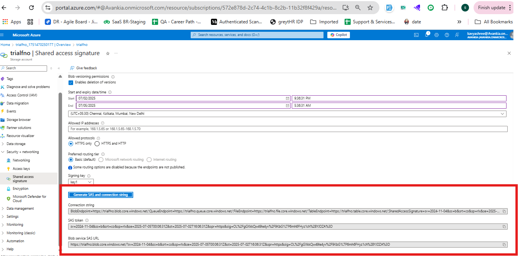Open Azure Cloud Shell icon
The image size is (518, 256).
click(416, 35)
